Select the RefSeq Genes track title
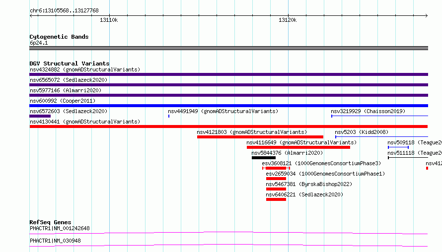The height and width of the screenshot is (252, 442). 50,222
